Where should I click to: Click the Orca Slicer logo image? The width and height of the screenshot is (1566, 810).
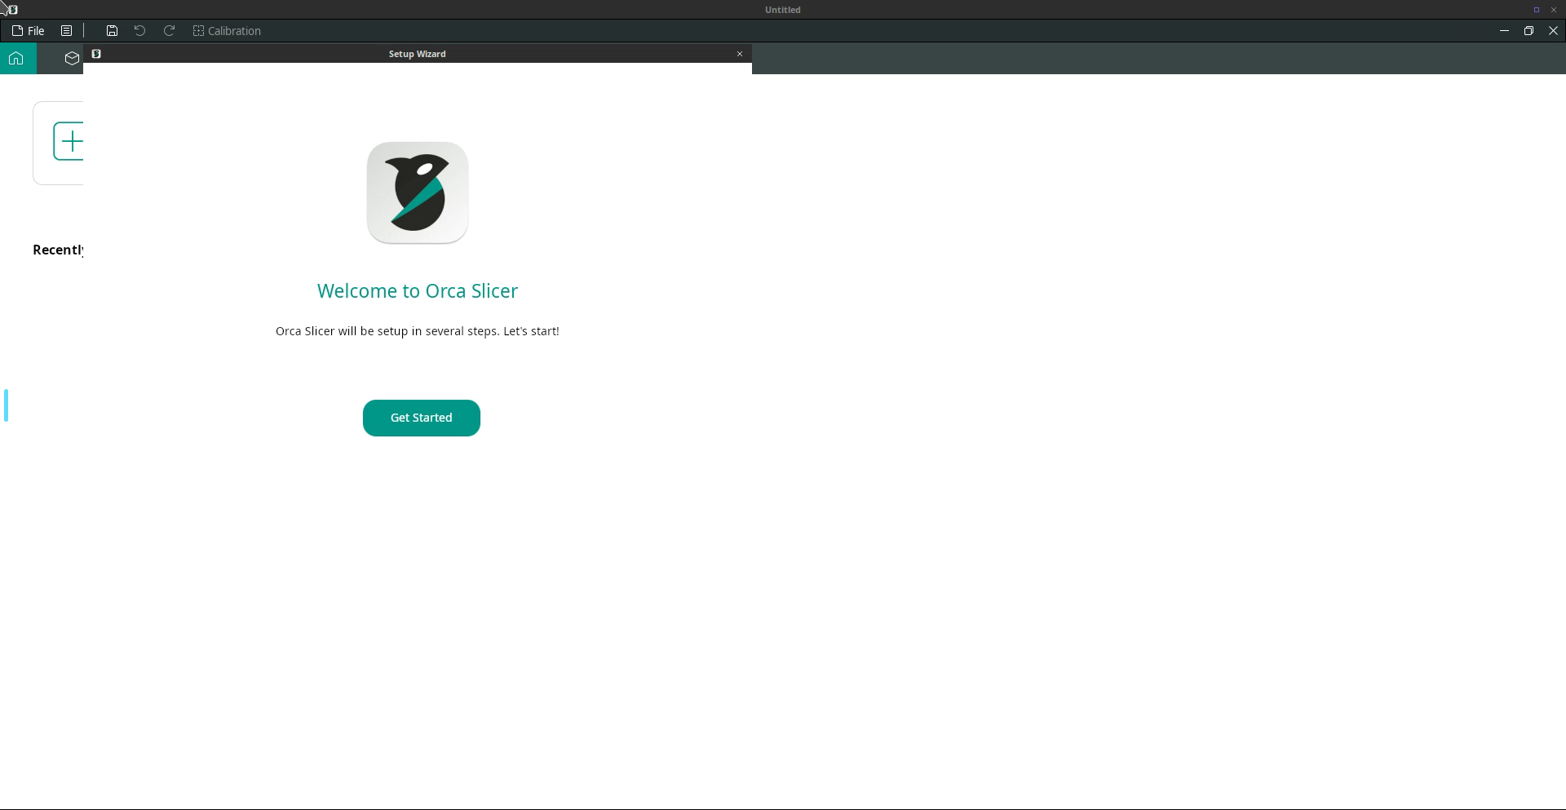417,193
